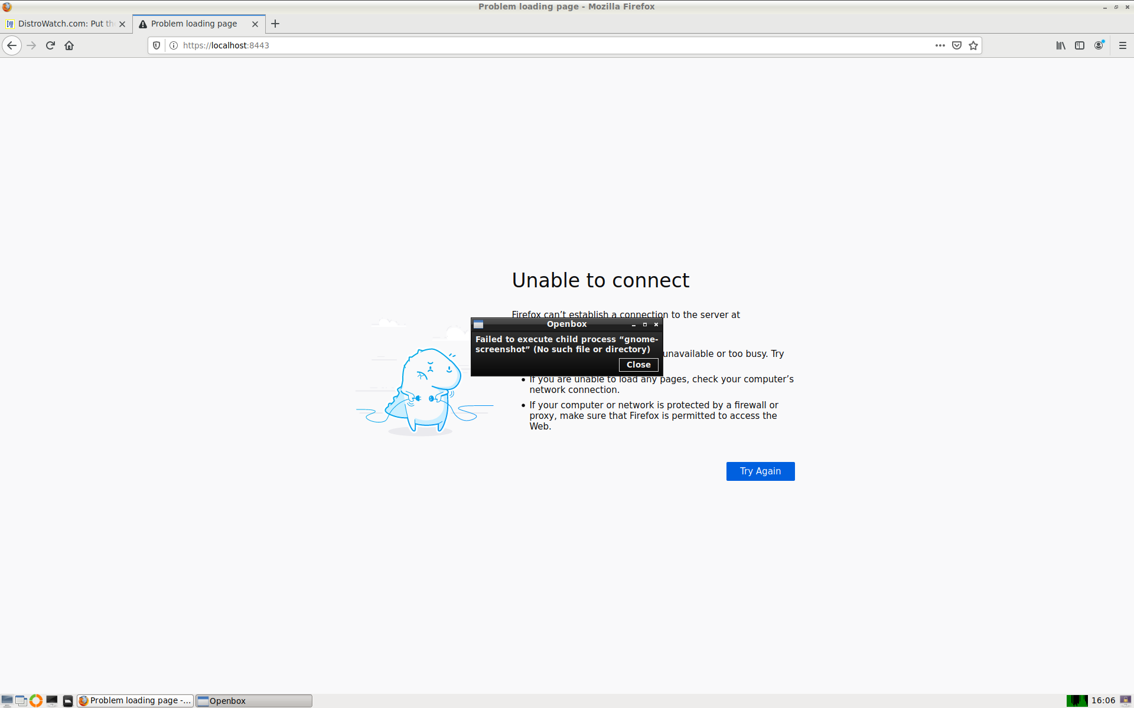Minimize the Openbox dialog window
The height and width of the screenshot is (708, 1134).
point(634,324)
